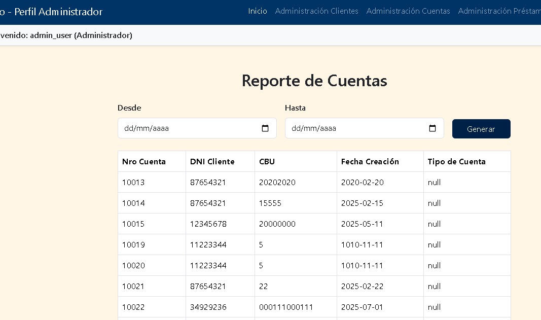Image resolution: width=541 pixels, height=320 pixels.
Task: Focus the Desde date input field
Action: 188,128
